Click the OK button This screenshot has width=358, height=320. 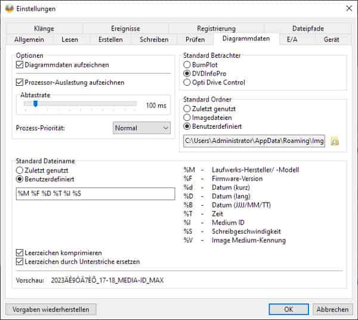point(288,309)
